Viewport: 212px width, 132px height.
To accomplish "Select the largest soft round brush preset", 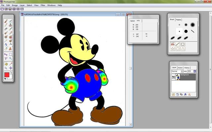I will tap(193, 25).
